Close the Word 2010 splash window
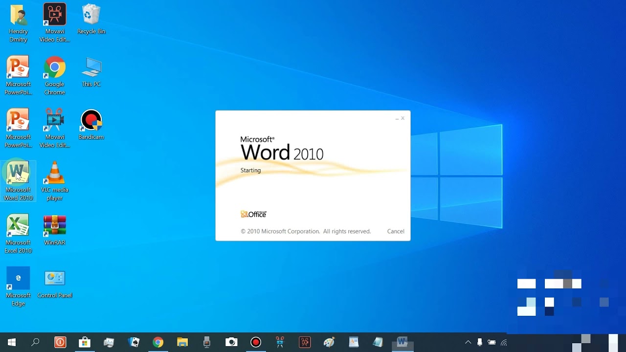Screen dimensions: 626x352 403,118
